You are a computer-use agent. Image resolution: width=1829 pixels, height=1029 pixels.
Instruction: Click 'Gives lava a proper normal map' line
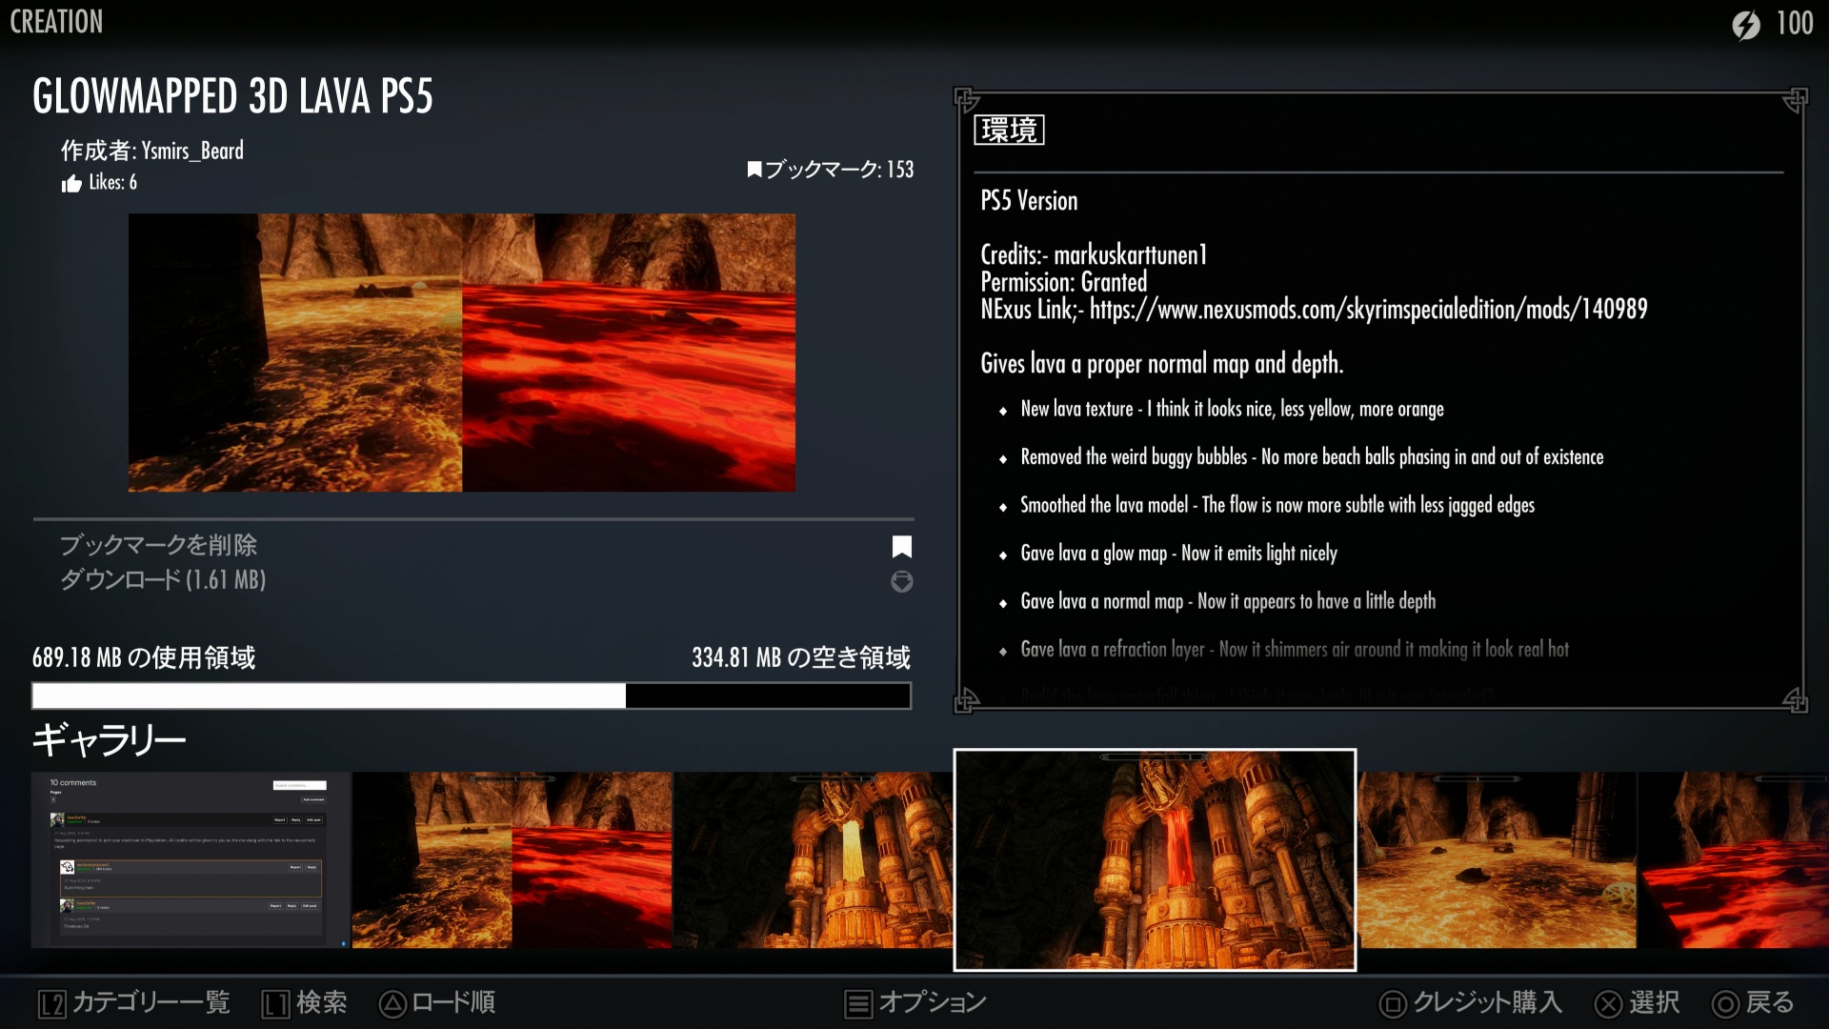point(1162,363)
